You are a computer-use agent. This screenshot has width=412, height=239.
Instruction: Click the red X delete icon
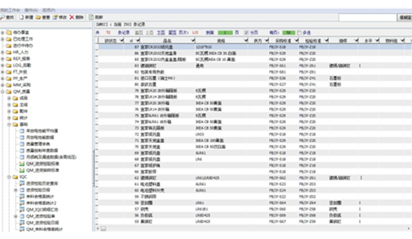tap(71, 17)
